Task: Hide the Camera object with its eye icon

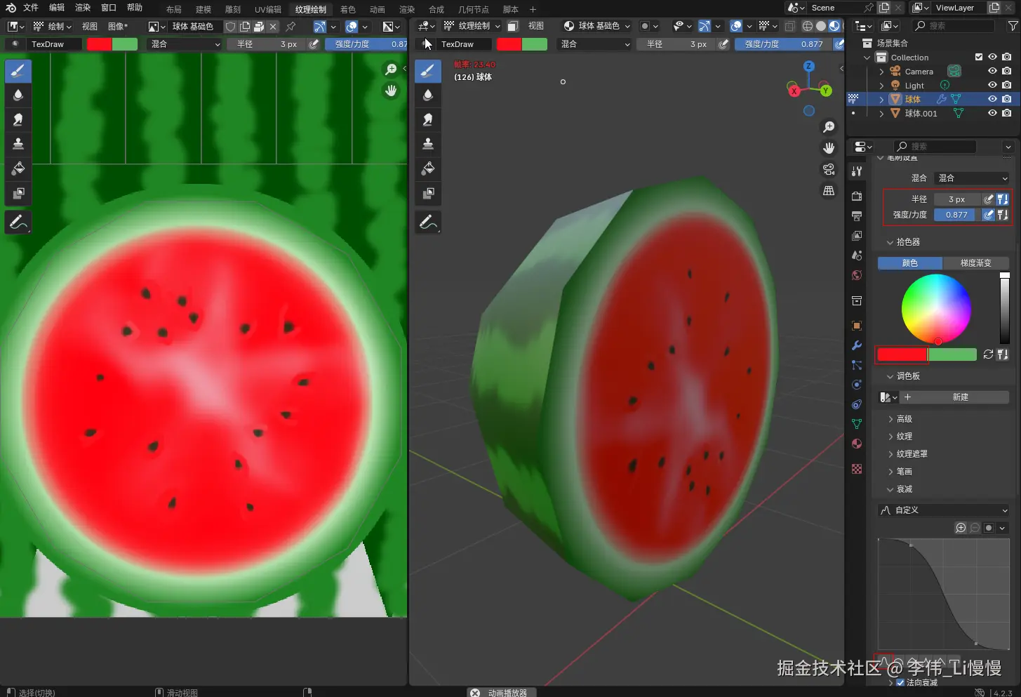Action: point(992,71)
